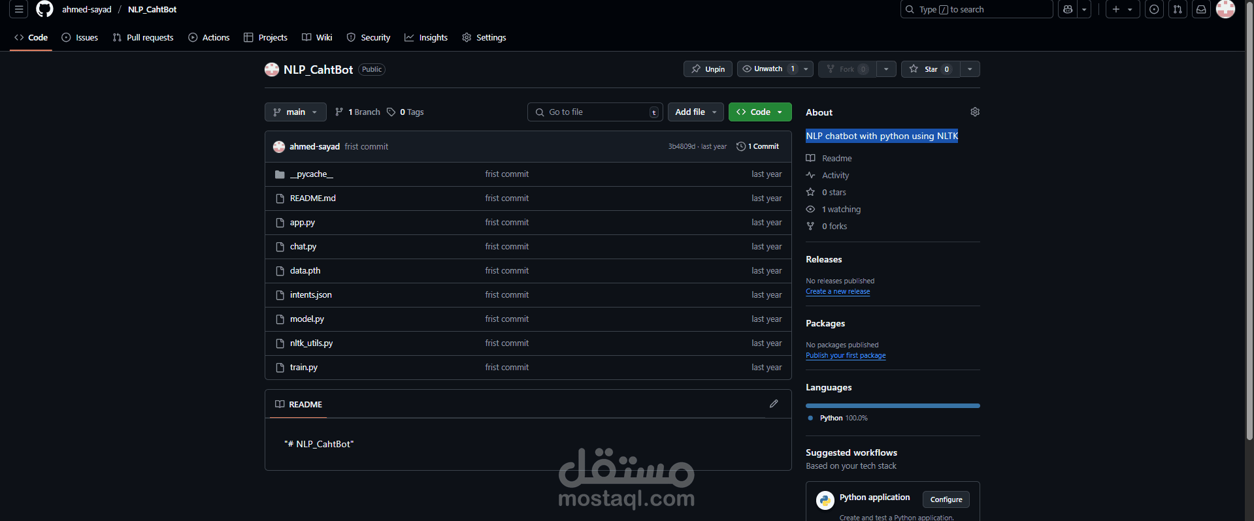
Task: Expand the Copilot options caret in header
Action: 1084,10
